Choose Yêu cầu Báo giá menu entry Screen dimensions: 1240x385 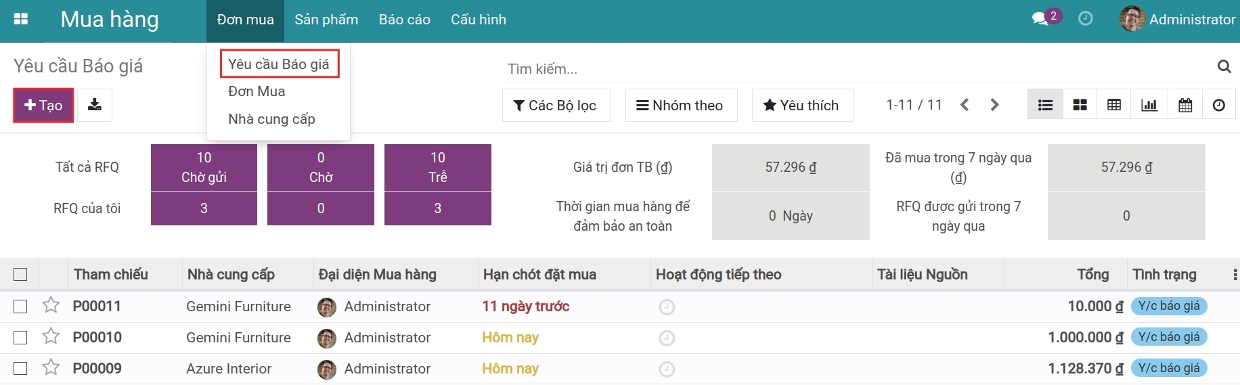[279, 64]
